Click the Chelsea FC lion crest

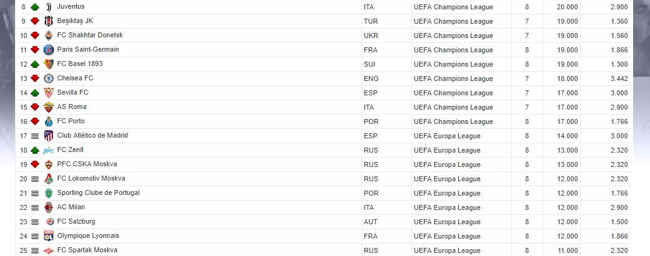point(49,78)
